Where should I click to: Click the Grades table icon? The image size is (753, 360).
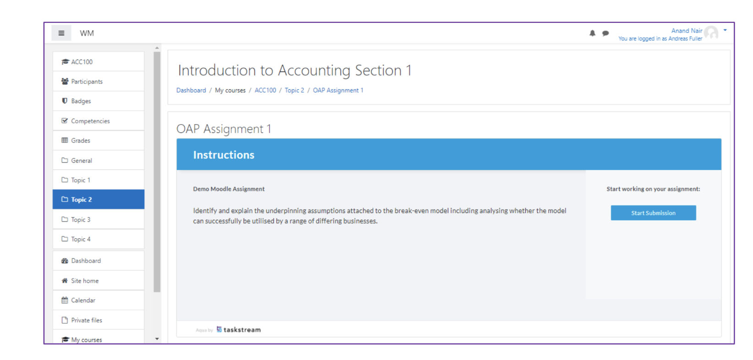(x=65, y=140)
